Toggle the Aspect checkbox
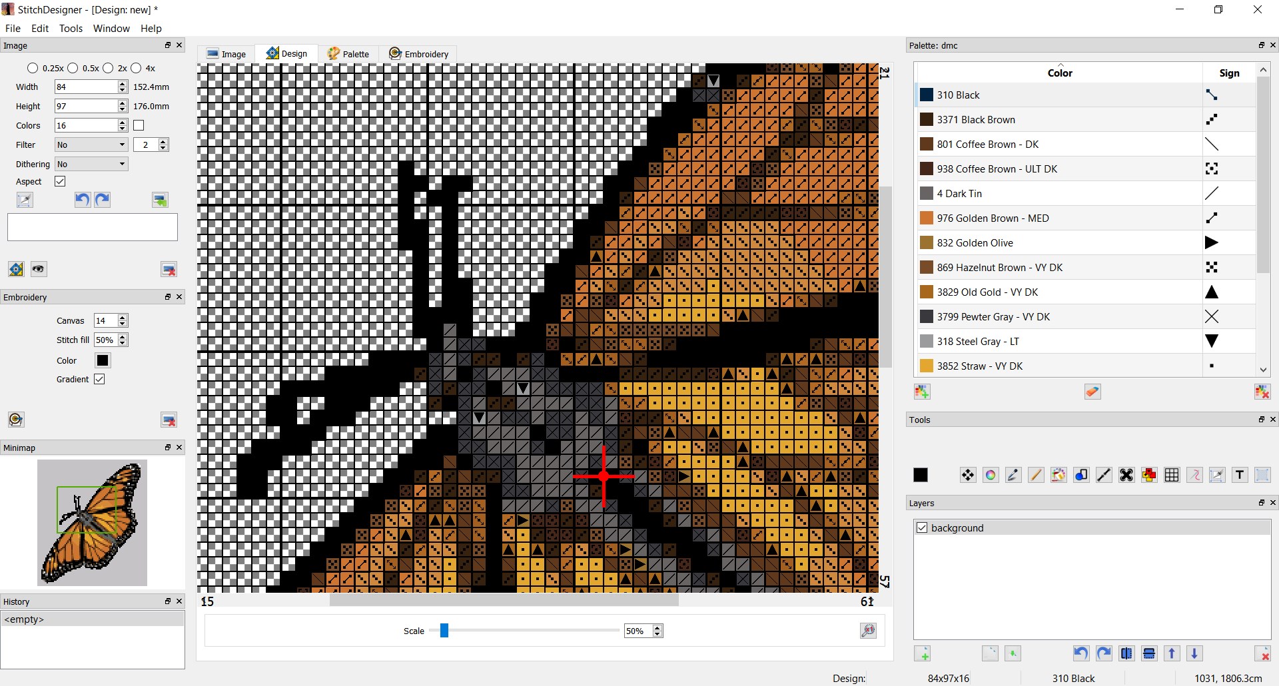The image size is (1279, 686). pyautogui.click(x=59, y=181)
